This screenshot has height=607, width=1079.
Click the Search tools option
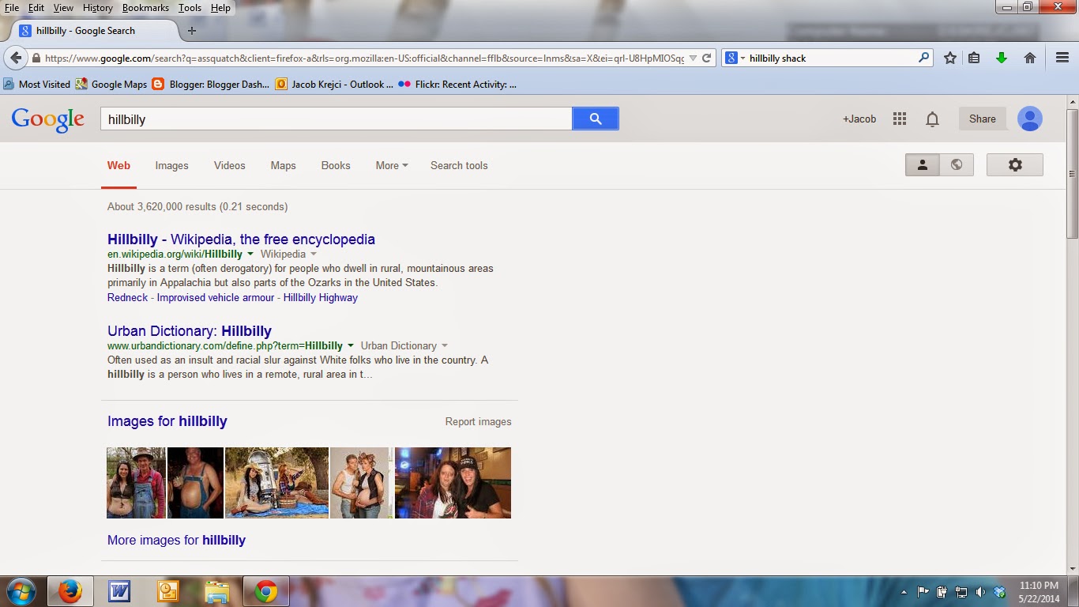tap(459, 165)
